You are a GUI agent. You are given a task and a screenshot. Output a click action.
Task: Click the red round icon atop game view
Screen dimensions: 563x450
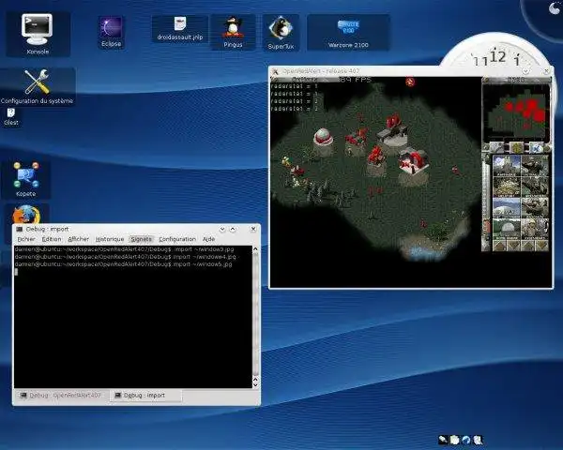point(410,82)
